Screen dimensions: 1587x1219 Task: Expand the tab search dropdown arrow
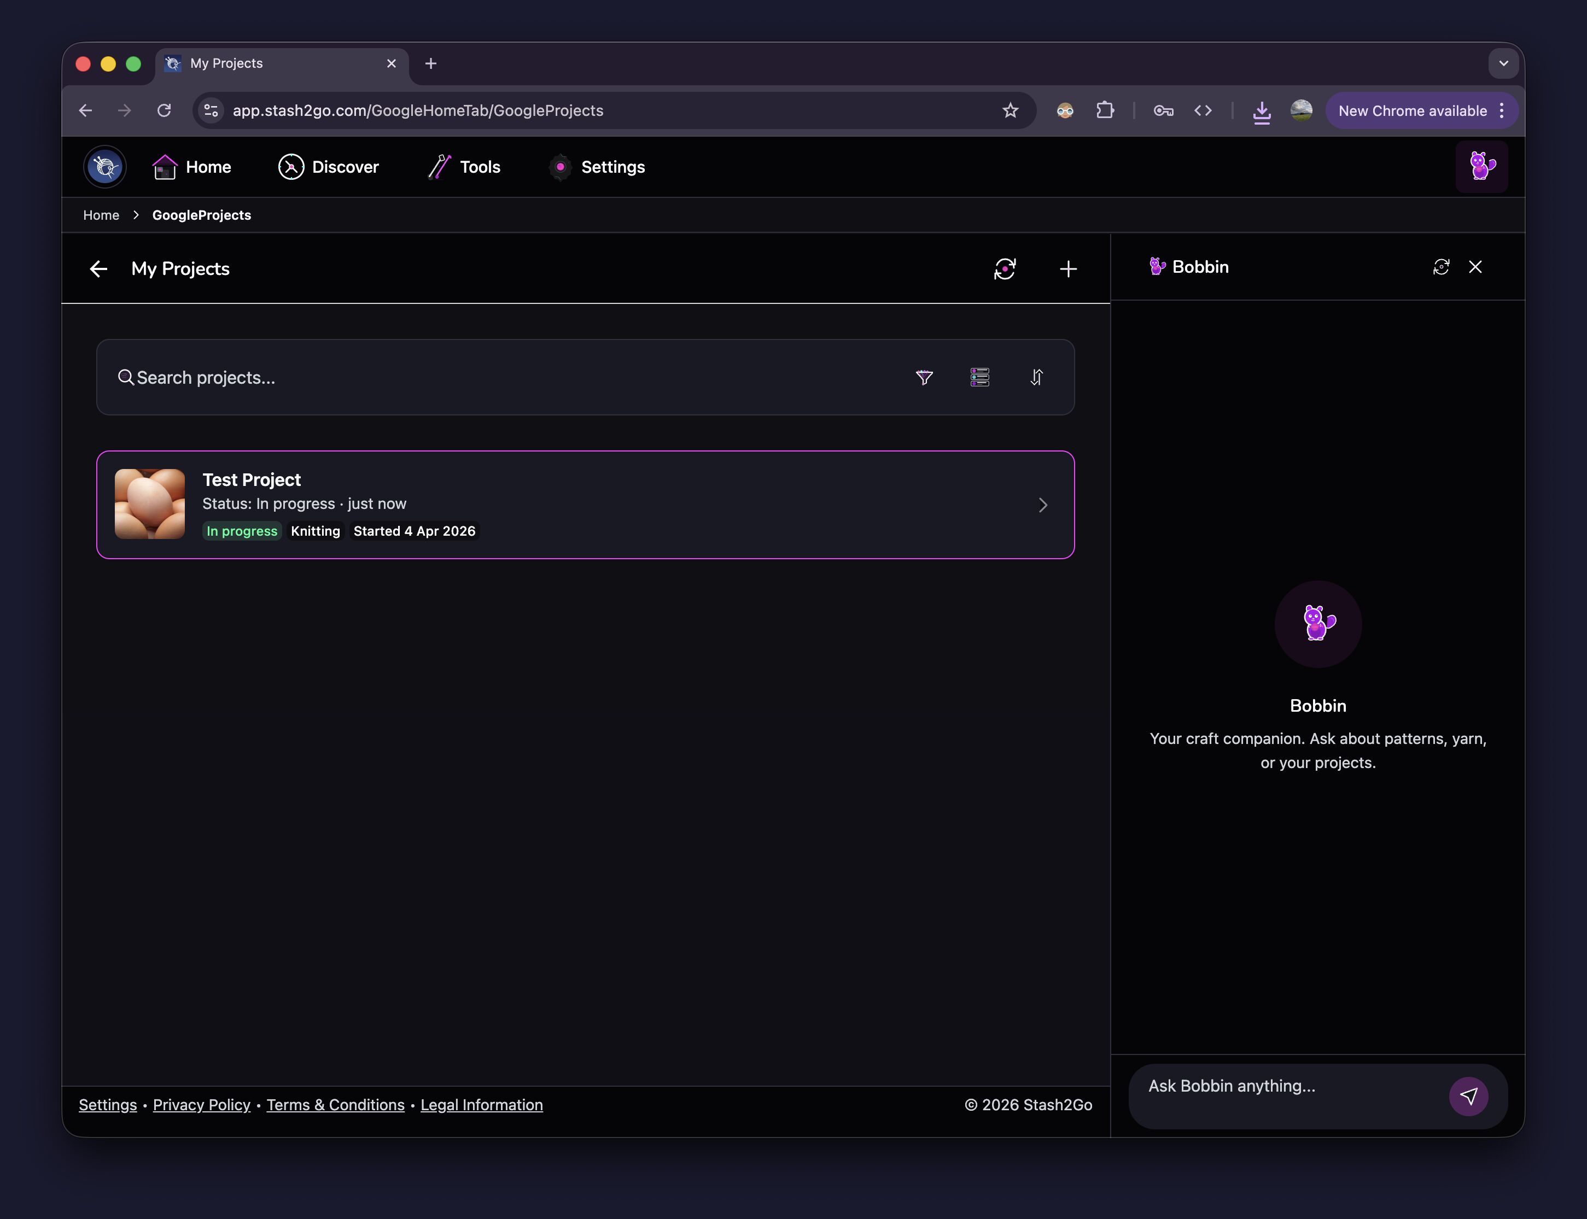(1503, 64)
